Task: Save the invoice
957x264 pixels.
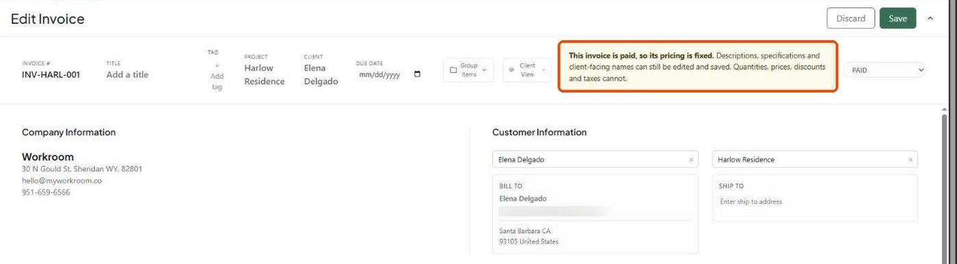Action: pos(898,18)
